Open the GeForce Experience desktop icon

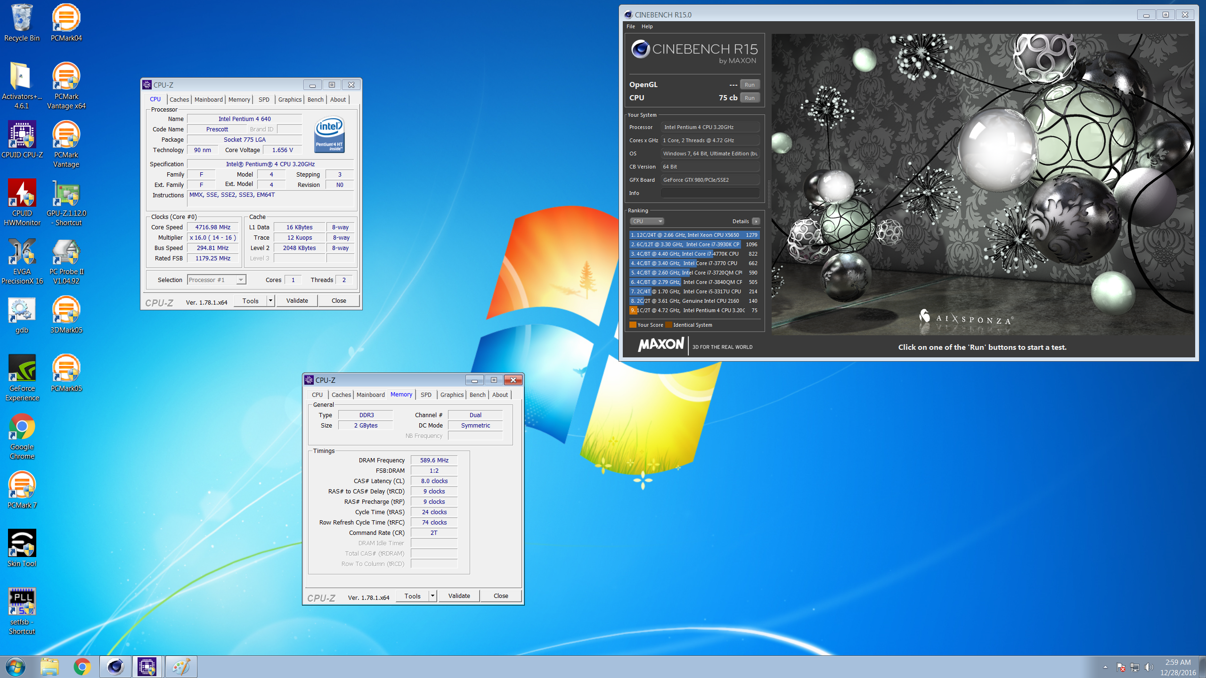(22, 378)
